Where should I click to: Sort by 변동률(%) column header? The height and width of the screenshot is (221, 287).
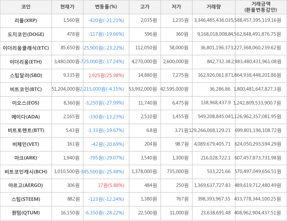[x=106, y=7]
